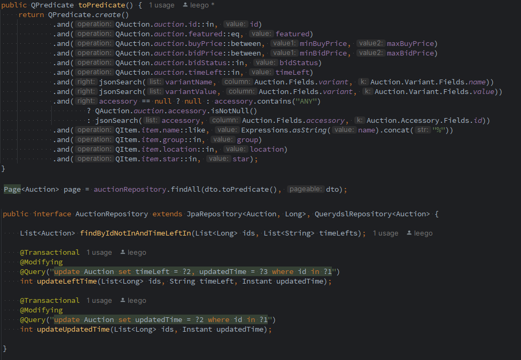This screenshot has width=521, height=360.
Task: Click the 'k:' hint before Auction.Accessory.Fields.id
Action: coord(359,120)
